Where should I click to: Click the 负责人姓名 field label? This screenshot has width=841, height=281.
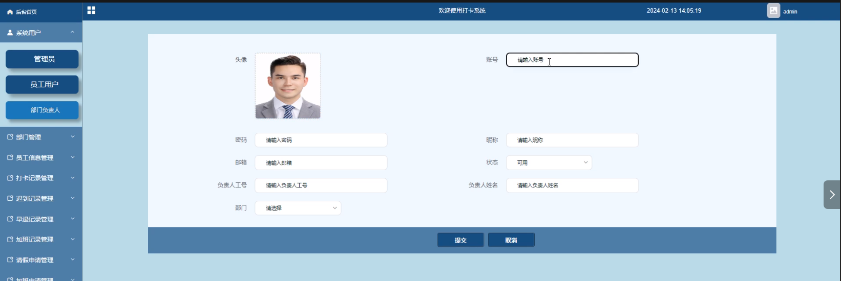tap(483, 185)
